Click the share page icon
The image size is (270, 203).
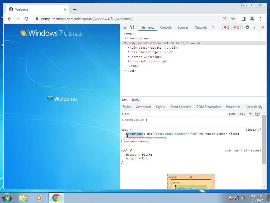click(224, 19)
